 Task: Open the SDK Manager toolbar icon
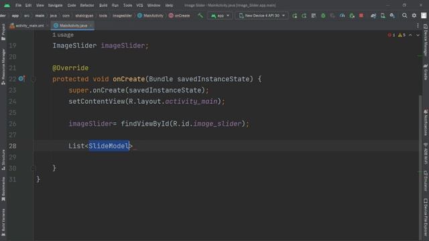click(392, 16)
